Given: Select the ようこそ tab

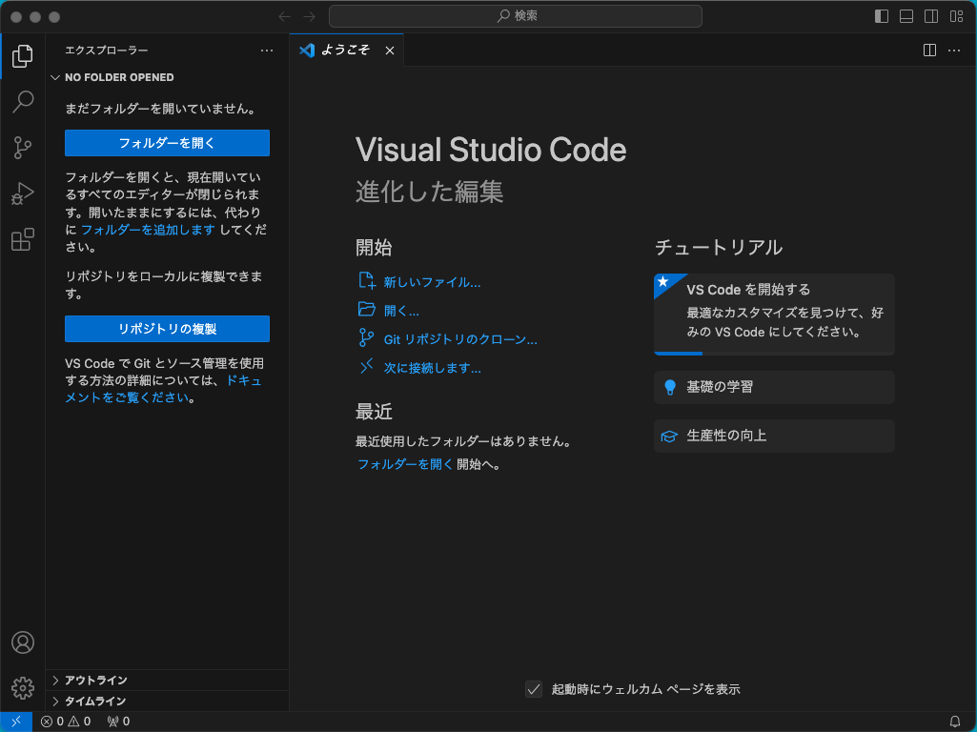Looking at the screenshot, I should [345, 51].
